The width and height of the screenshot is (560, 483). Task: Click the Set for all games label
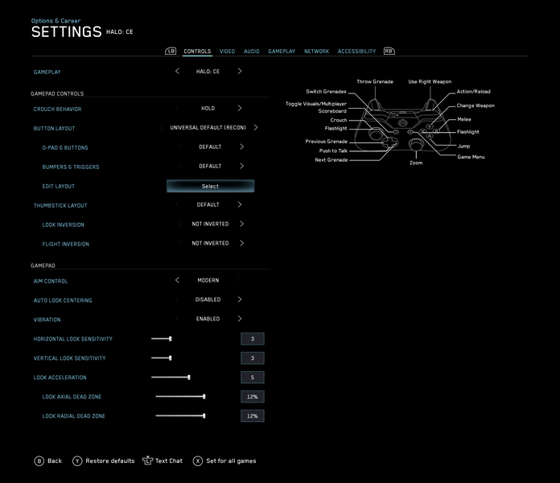(231, 460)
